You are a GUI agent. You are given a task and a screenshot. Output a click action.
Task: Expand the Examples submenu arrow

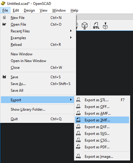tap(71, 38)
